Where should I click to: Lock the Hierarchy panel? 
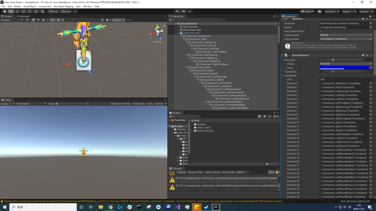274,16
